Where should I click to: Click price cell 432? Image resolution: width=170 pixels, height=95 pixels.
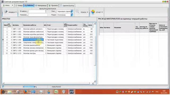(90, 53)
